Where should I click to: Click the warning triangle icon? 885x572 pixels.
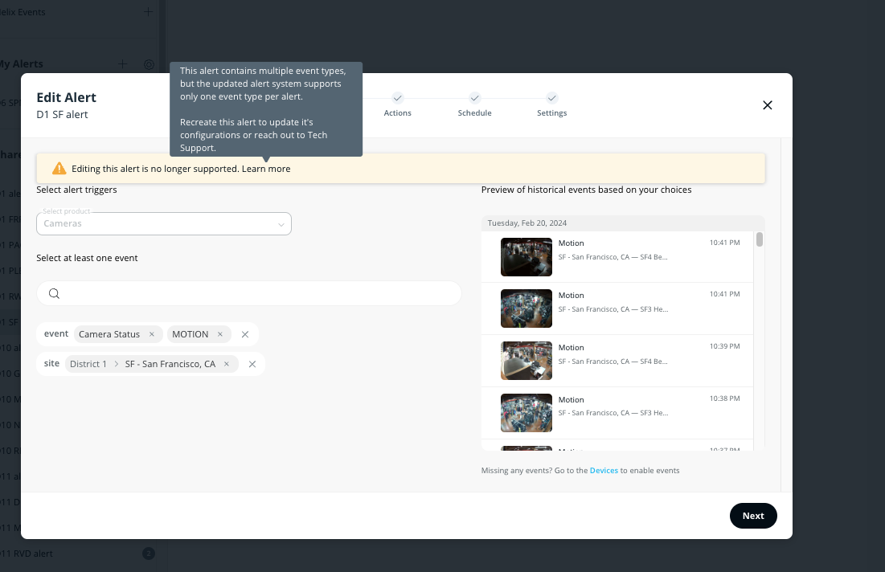tap(59, 169)
